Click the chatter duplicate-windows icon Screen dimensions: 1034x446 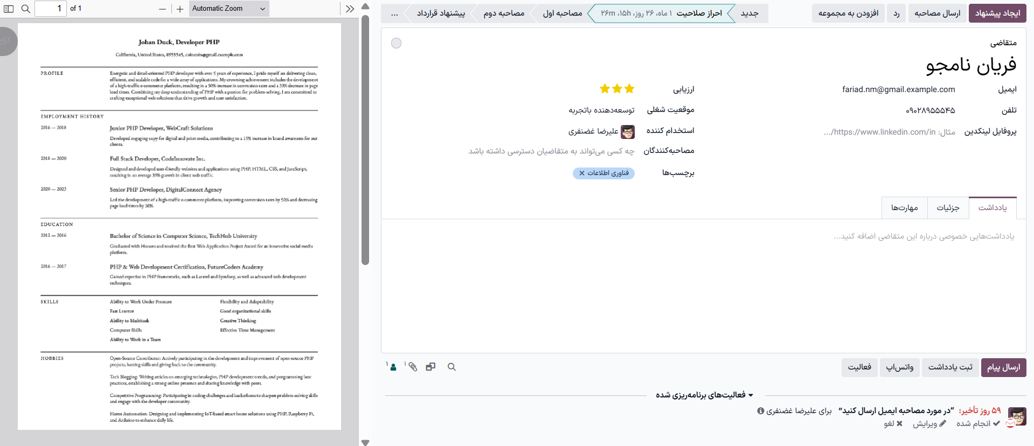[x=431, y=367]
